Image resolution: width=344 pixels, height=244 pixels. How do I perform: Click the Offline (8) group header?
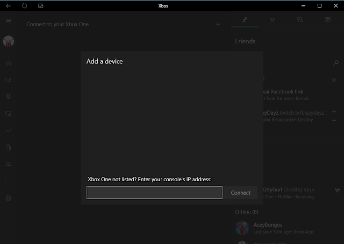(x=247, y=212)
